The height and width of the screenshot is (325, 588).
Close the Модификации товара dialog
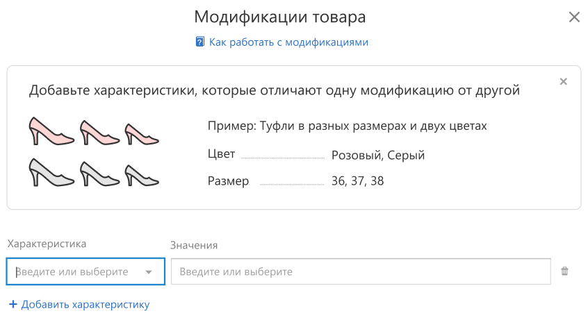click(x=574, y=17)
